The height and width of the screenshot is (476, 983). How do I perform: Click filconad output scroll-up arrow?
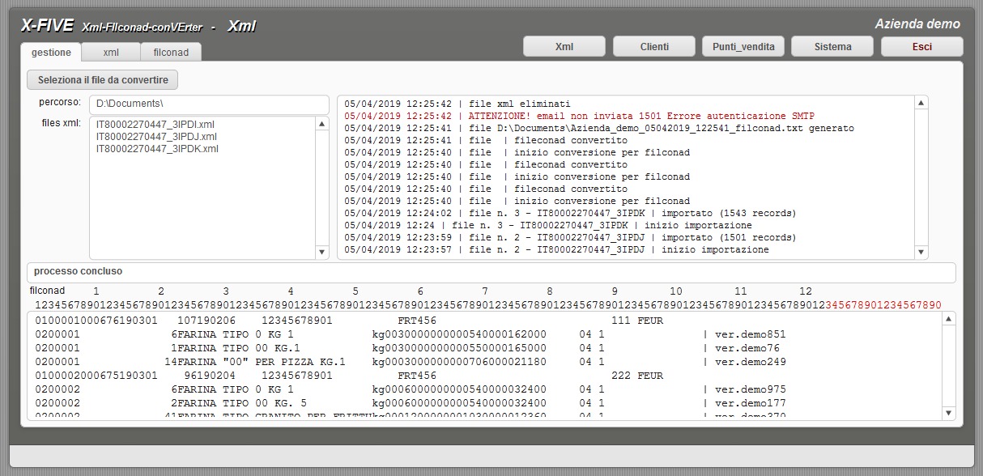coord(949,320)
